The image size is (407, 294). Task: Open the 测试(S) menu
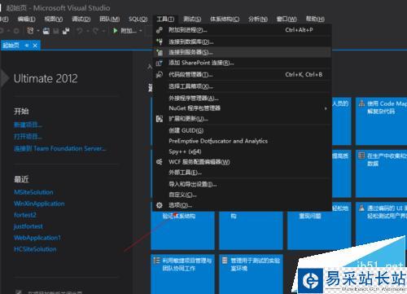[x=192, y=19]
